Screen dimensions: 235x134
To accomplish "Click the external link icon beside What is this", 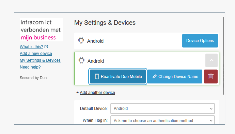I will click(x=46, y=46).
